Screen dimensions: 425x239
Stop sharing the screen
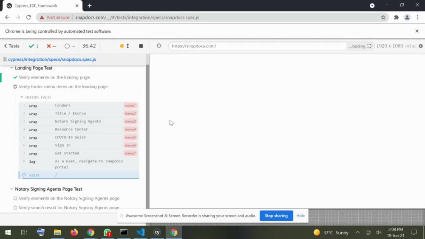[x=276, y=216]
